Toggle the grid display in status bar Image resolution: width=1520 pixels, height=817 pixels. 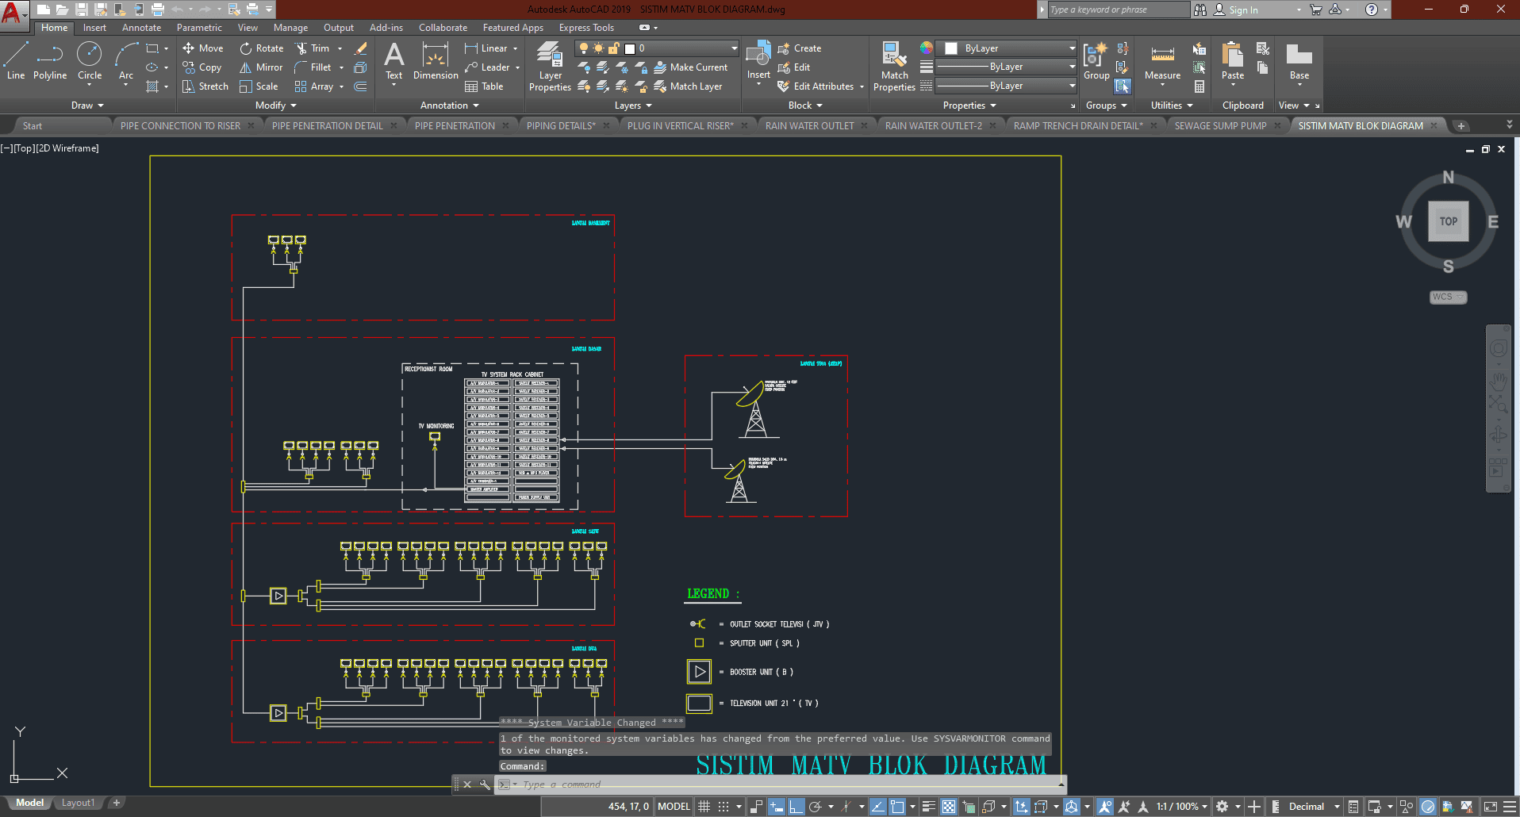click(704, 807)
